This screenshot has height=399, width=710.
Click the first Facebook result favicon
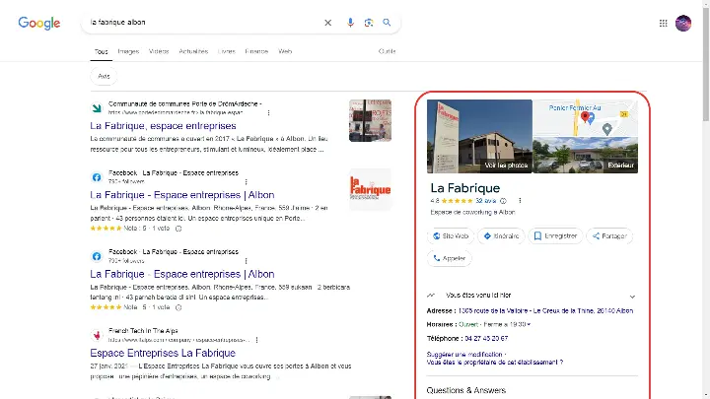pyautogui.click(x=97, y=177)
